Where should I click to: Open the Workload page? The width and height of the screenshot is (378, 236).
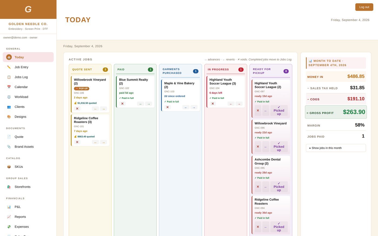28,97
